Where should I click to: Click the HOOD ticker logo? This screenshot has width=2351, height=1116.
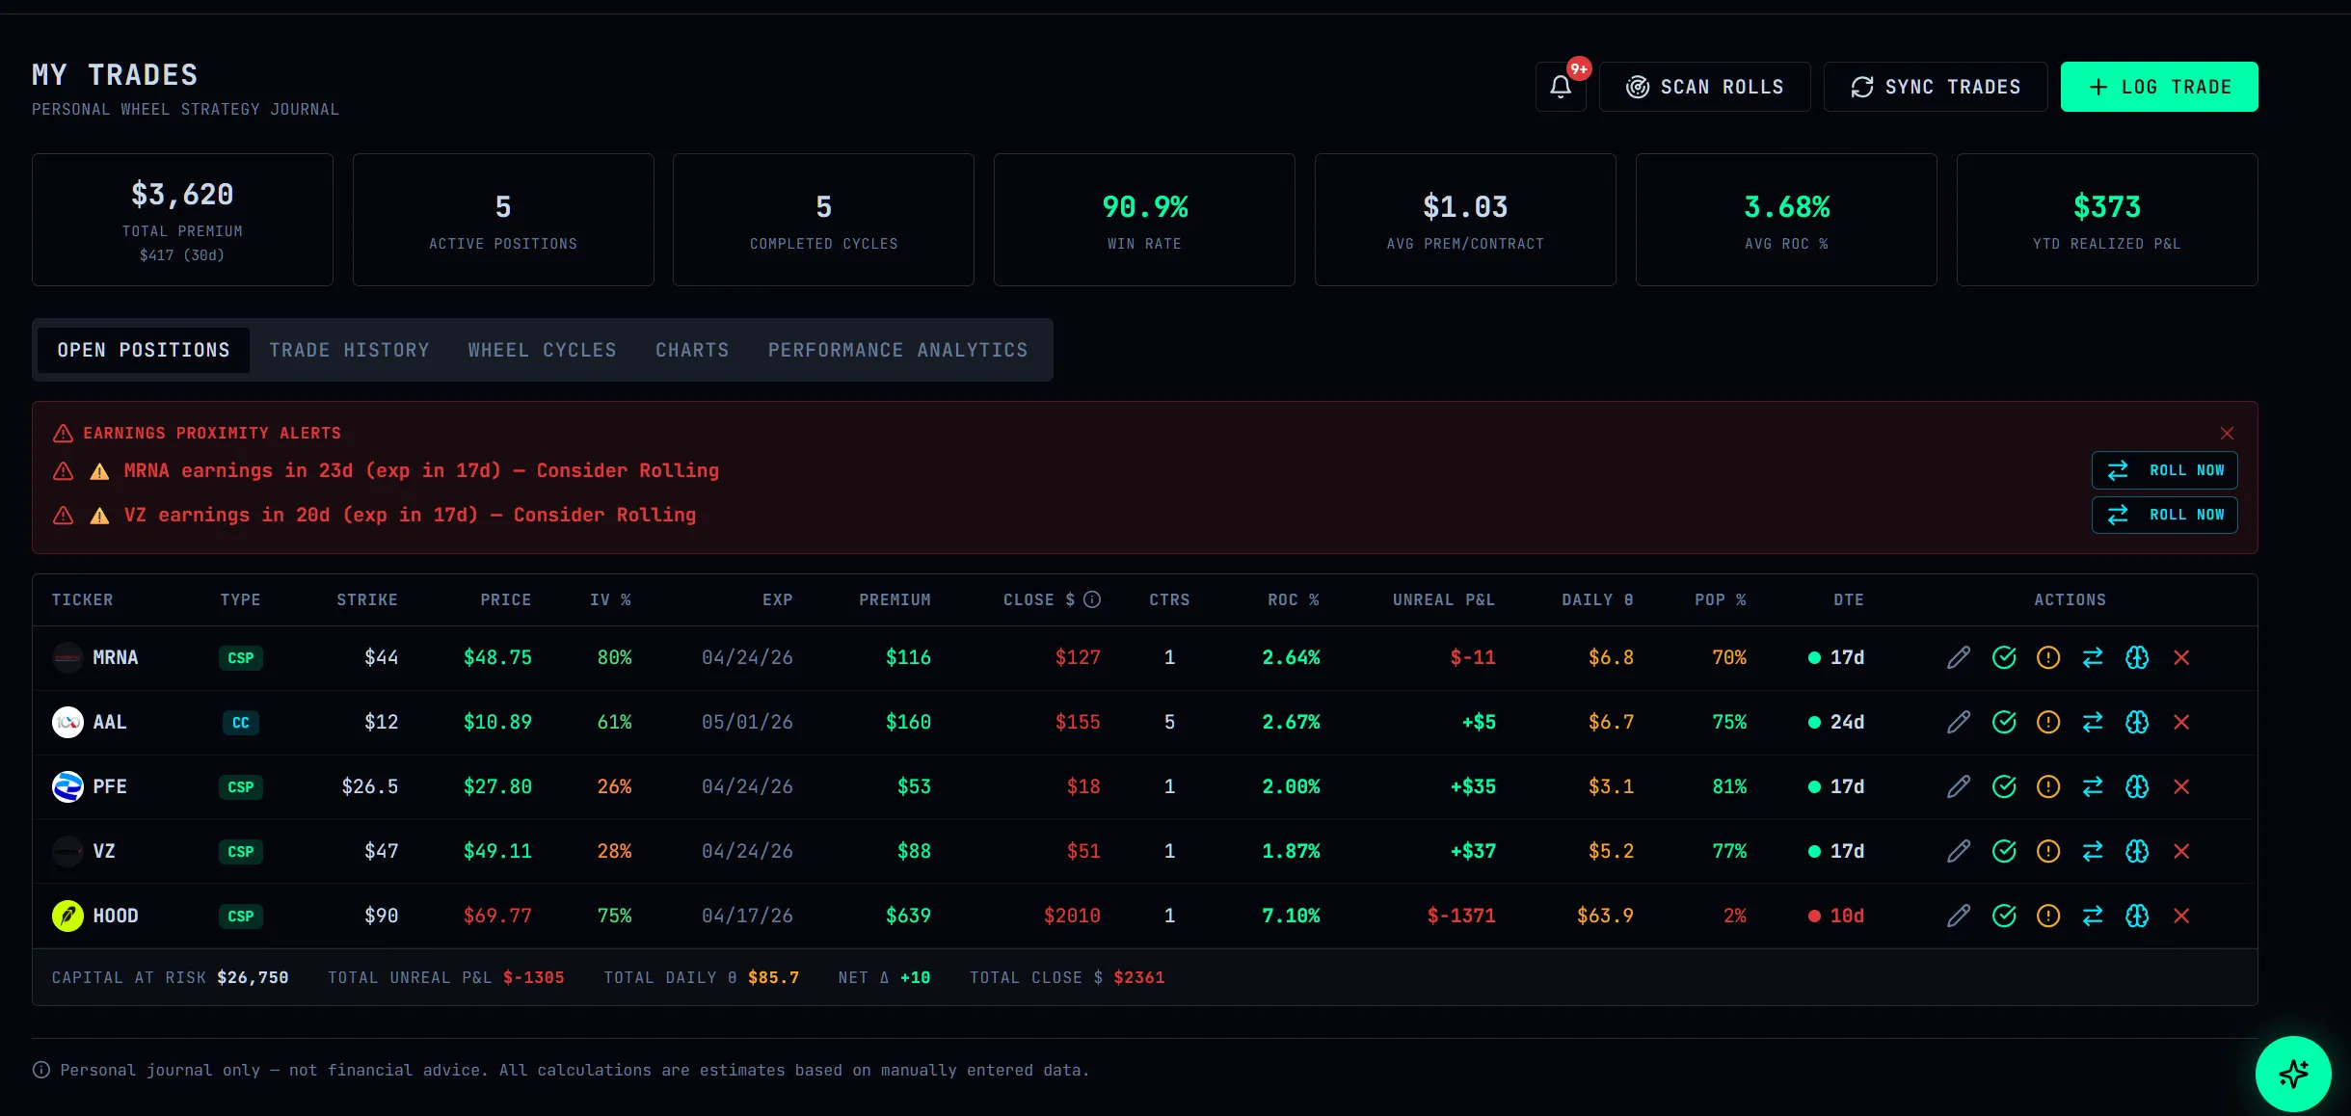pos(67,916)
